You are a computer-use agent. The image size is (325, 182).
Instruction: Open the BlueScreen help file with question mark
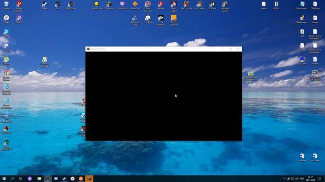coord(302,19)
